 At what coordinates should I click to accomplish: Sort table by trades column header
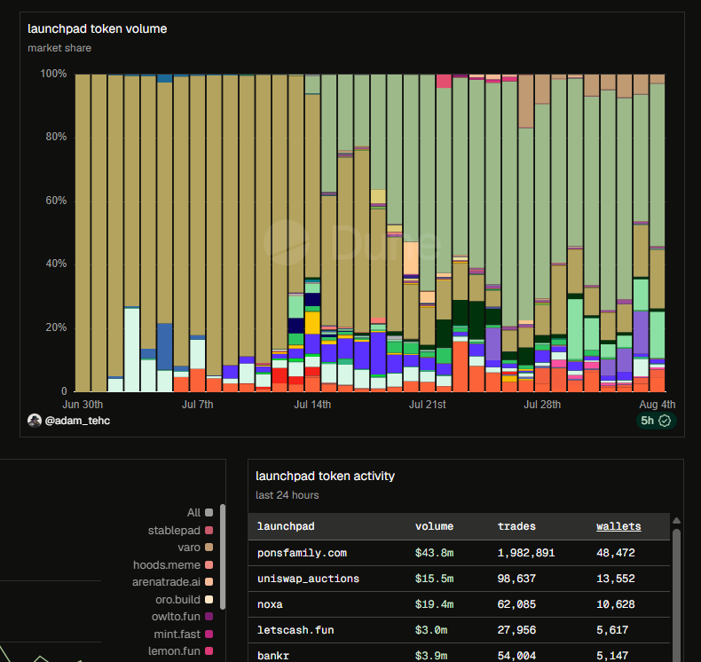pyautogui.click(x=516, y=526)
